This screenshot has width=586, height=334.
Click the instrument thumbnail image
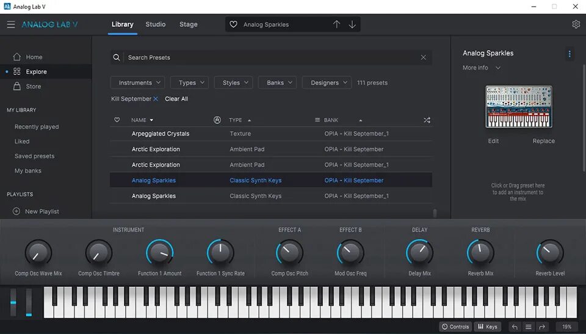click(x=519, y=107)
